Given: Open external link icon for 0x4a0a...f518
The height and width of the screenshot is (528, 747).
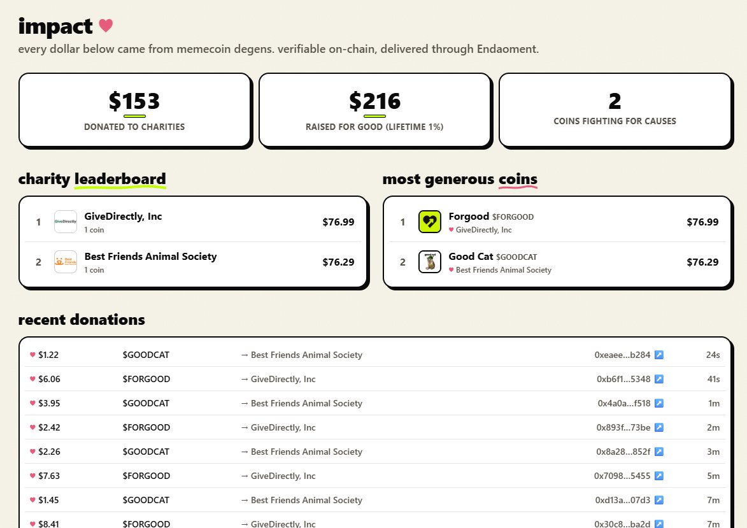Looking at the screenshot, I should [x=659, y=403].
